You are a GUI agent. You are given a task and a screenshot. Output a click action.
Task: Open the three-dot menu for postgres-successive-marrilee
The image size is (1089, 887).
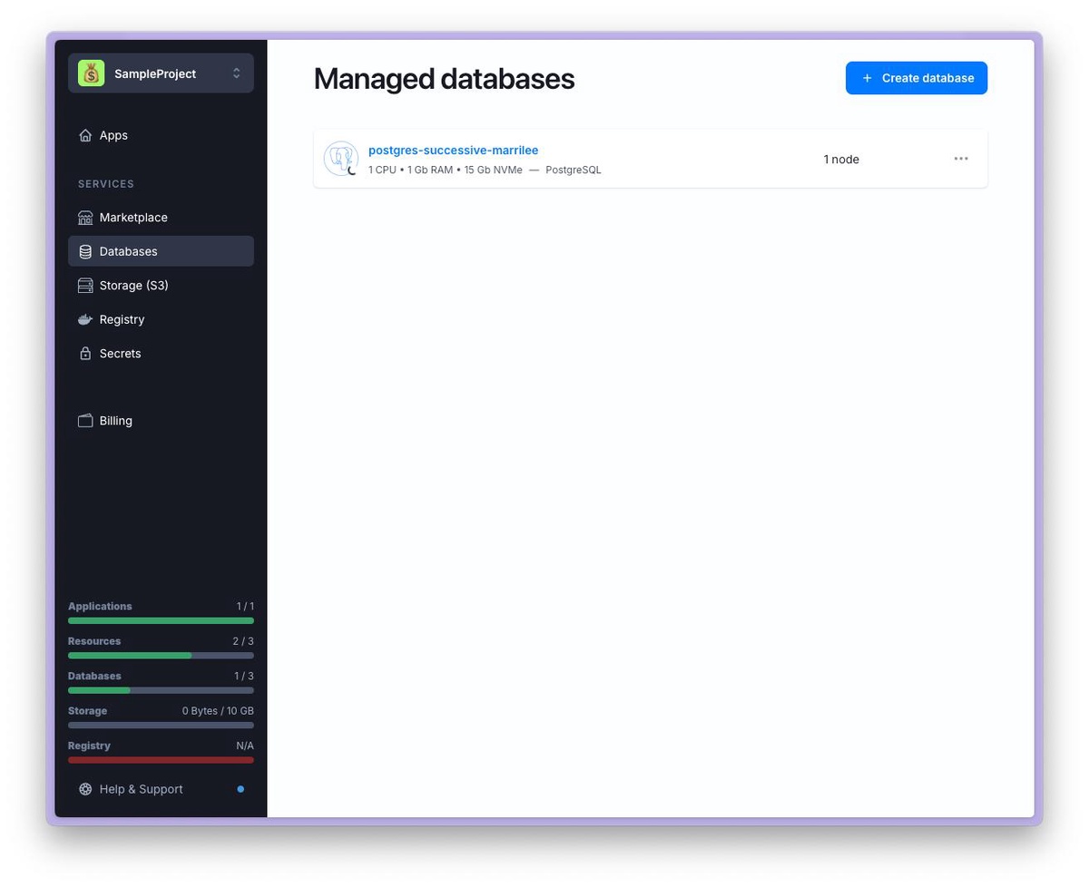[x=961, y=159]
